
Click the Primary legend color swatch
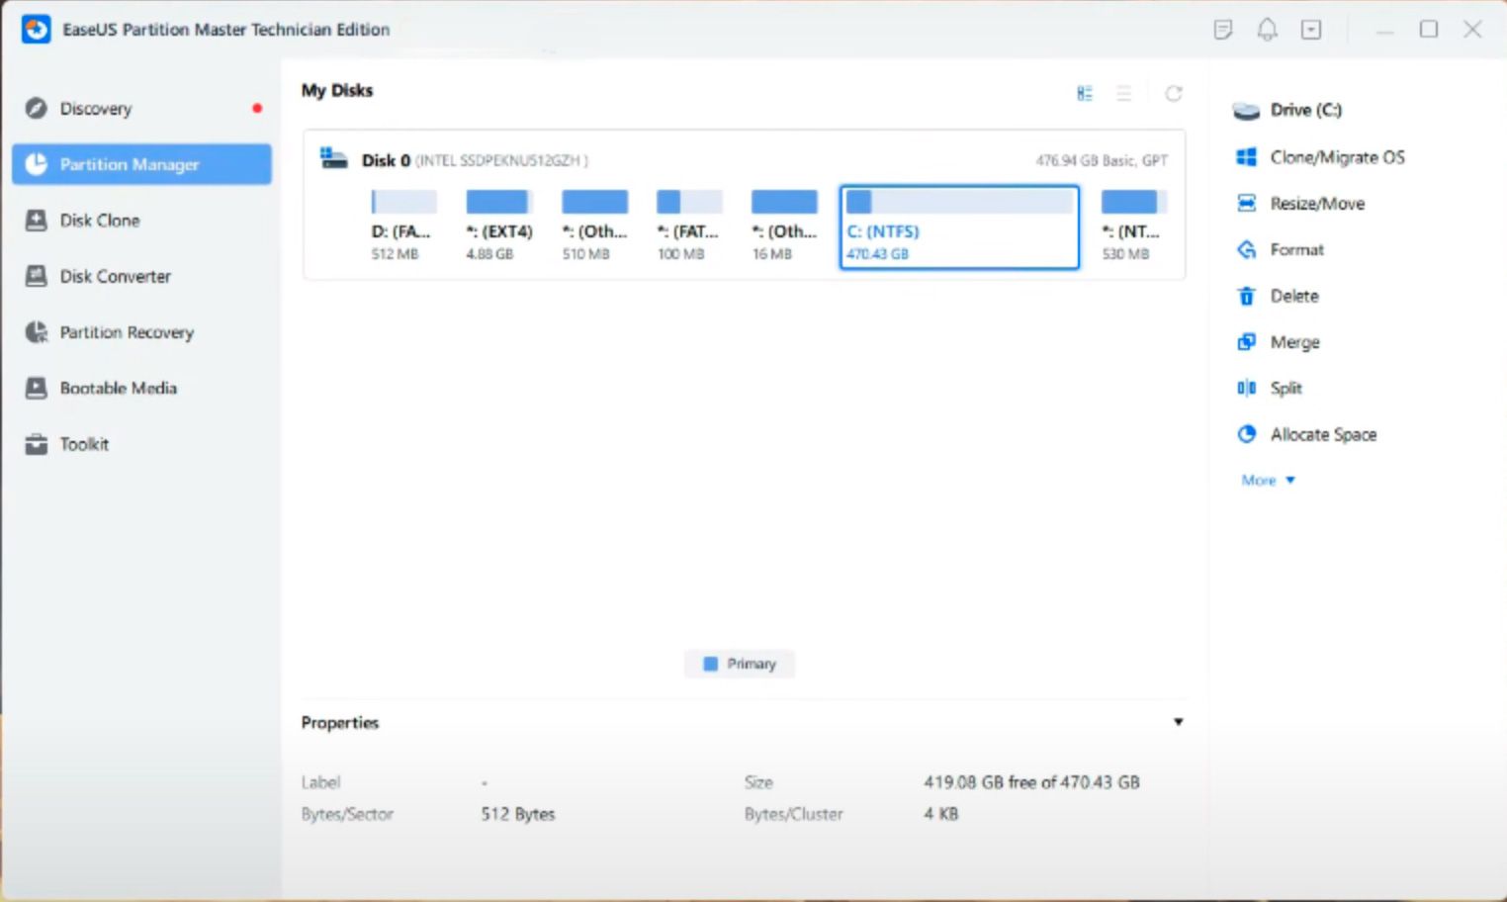pos(710,664)
